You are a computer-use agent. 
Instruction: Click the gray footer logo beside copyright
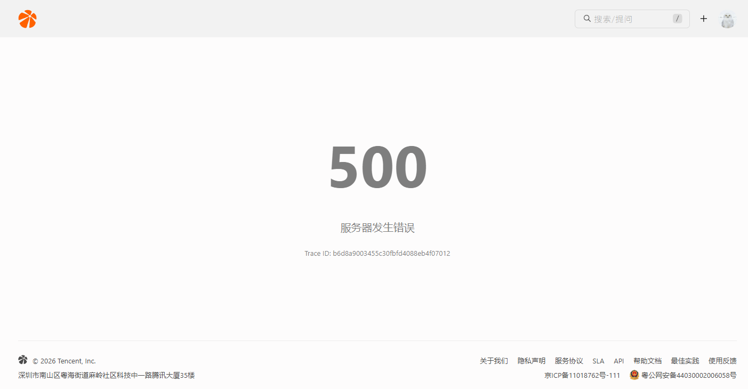23,360
